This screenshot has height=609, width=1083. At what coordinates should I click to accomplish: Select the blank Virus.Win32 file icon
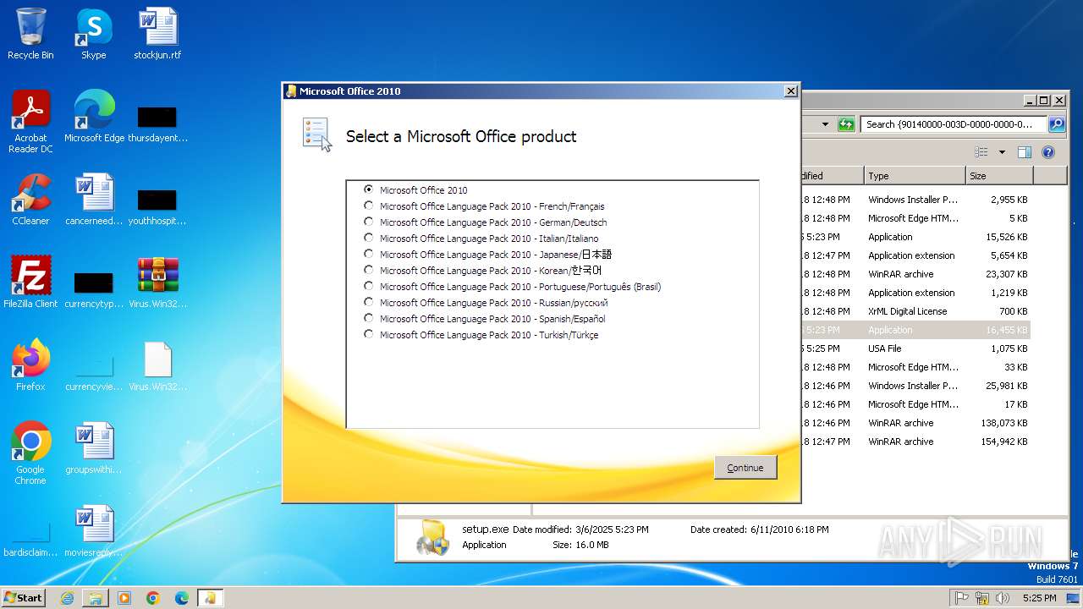[x=157, y=365]
